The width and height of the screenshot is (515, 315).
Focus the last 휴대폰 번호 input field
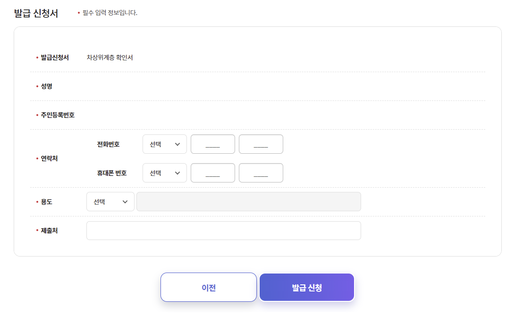[261, 173]
